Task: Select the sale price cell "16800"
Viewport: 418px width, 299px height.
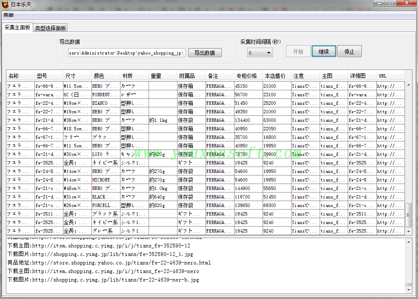Action: click(x=277, y=138)
